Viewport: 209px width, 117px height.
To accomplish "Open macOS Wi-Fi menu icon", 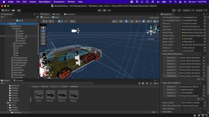I will coord(170,2).
